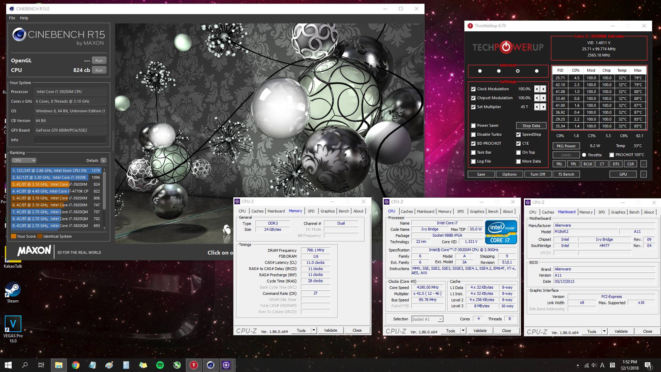Click CPU-Z icon in taskbar
Image resolution: width=661 pixels, height=372 pixels.
226,365
